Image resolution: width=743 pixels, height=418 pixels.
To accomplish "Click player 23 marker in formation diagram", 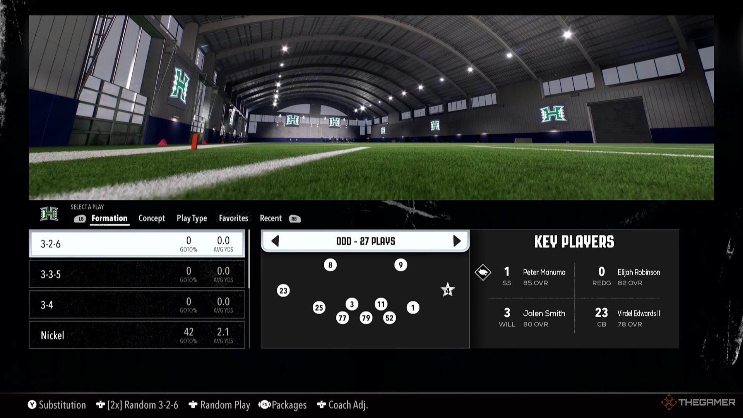I will [x=283, y=291].
